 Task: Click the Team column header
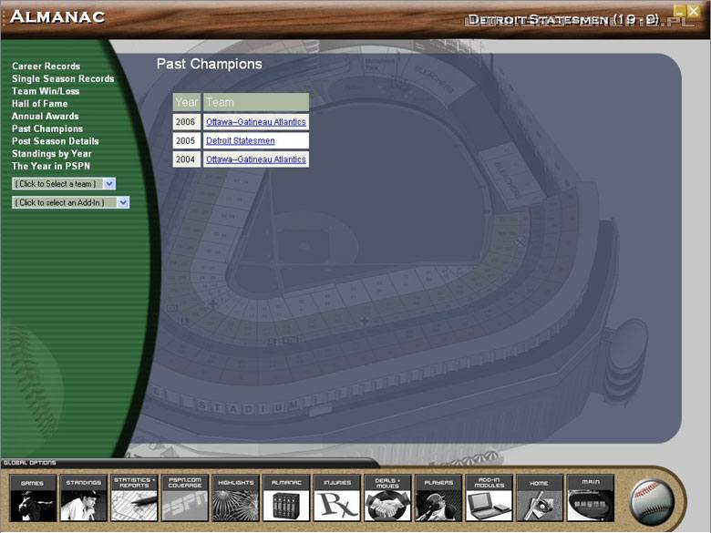tap(256, 102)
